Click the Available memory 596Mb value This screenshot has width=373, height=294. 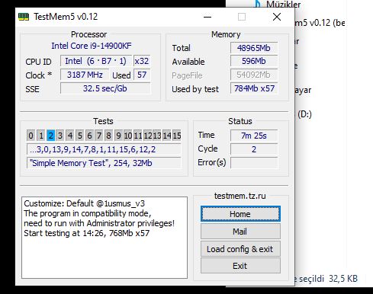click(254, 61)
